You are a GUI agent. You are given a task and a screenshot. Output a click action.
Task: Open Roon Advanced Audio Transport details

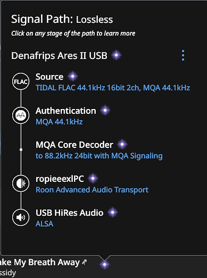coord(92,190)
